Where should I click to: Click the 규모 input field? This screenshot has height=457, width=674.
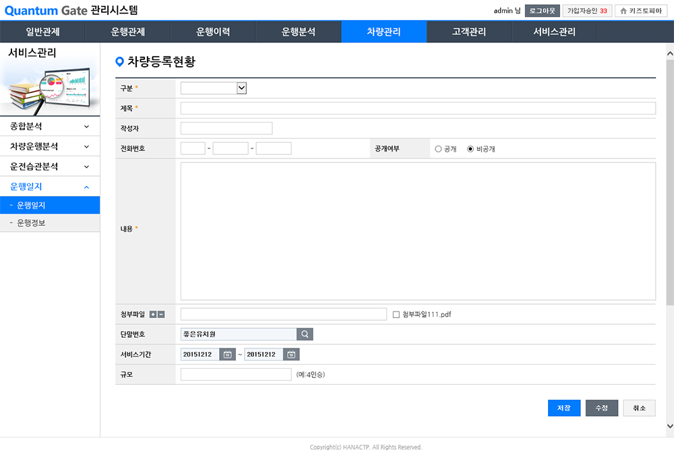pos(235,375)
